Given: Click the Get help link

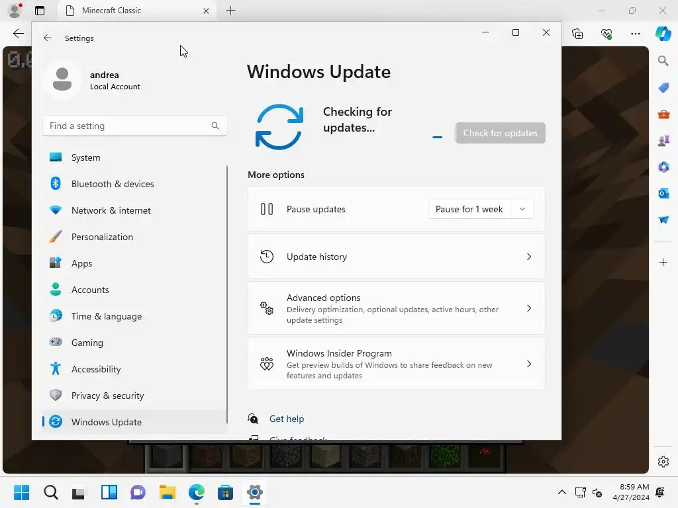Looking at the screenshot, I should tap(287, 419).
